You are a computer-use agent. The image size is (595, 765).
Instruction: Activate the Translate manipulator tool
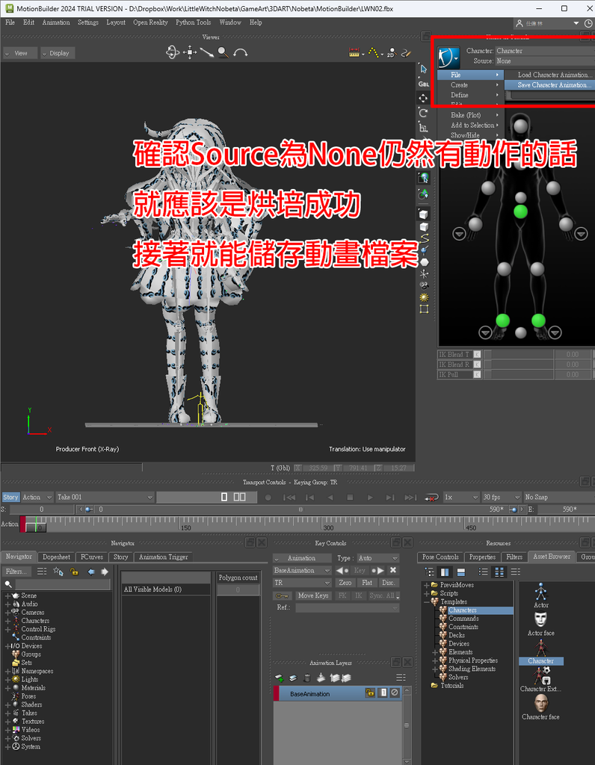point(423,98)
